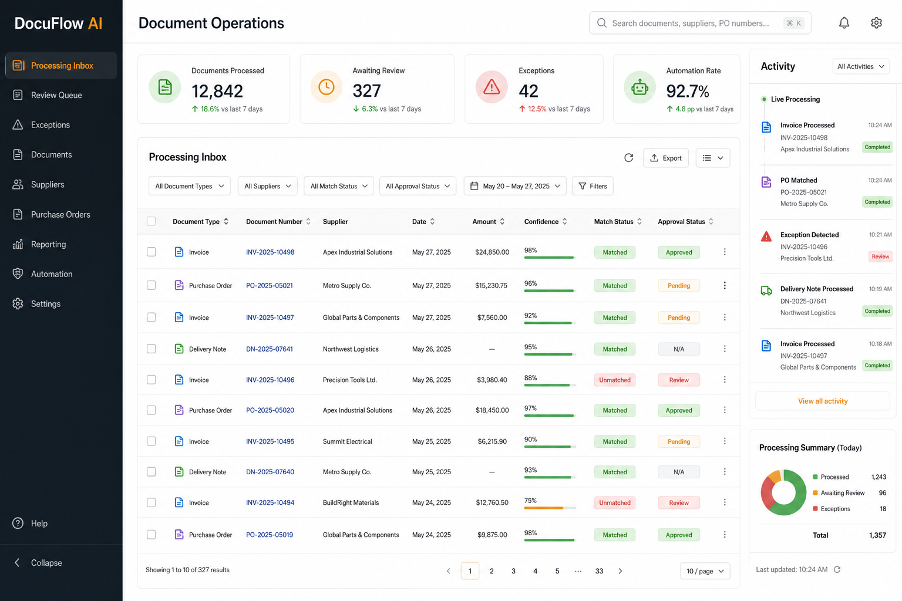This screenshot has height=601, width=902.
Task: Open settings gear in top header
Action: coord(876,23)
